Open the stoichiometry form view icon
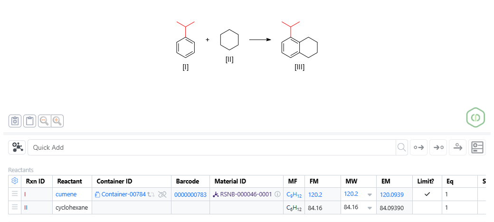The image size is (494, 222). (x=477, y=147)
